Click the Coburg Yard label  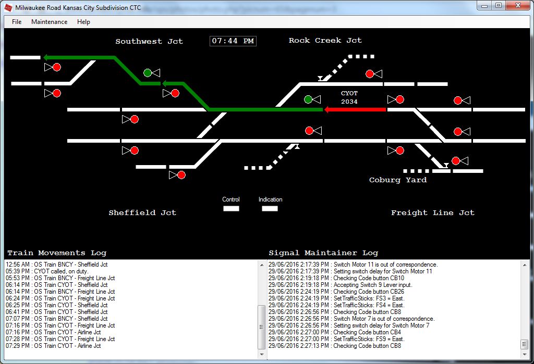pyautogui.click(x=398, y=180)
